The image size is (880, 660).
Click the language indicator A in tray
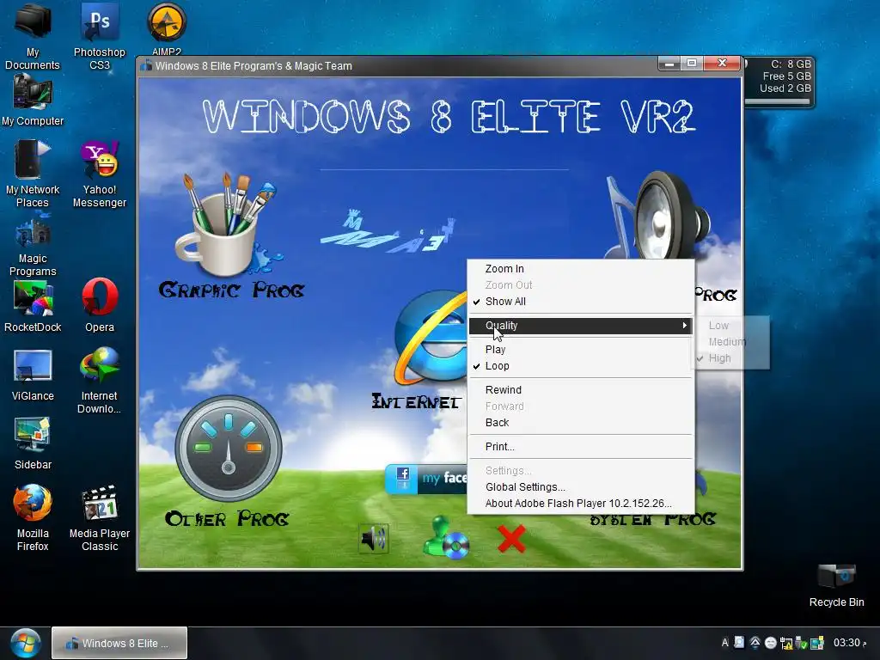pyautogui.click(x=724, y=643)
